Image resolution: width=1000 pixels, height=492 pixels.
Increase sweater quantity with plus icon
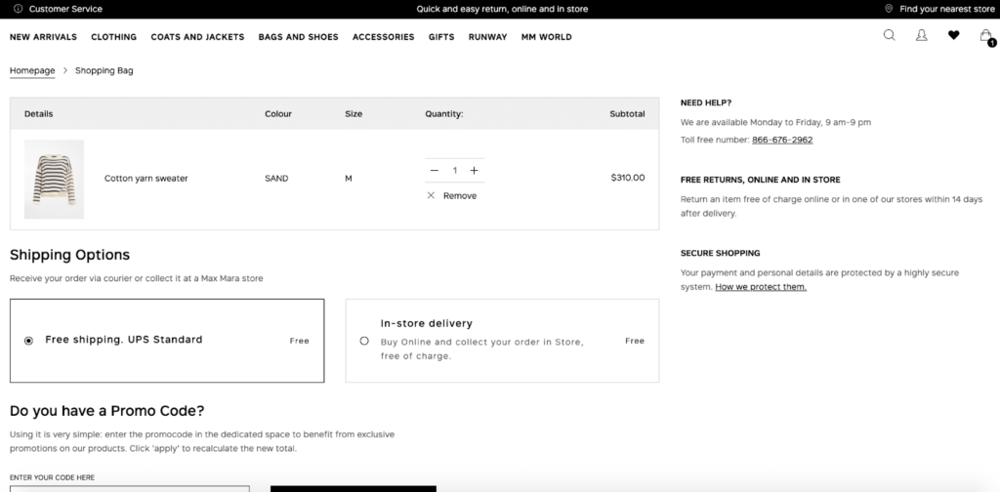pos(474,170)
